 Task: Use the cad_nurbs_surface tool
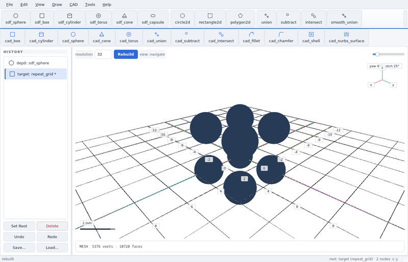(346, 38)
